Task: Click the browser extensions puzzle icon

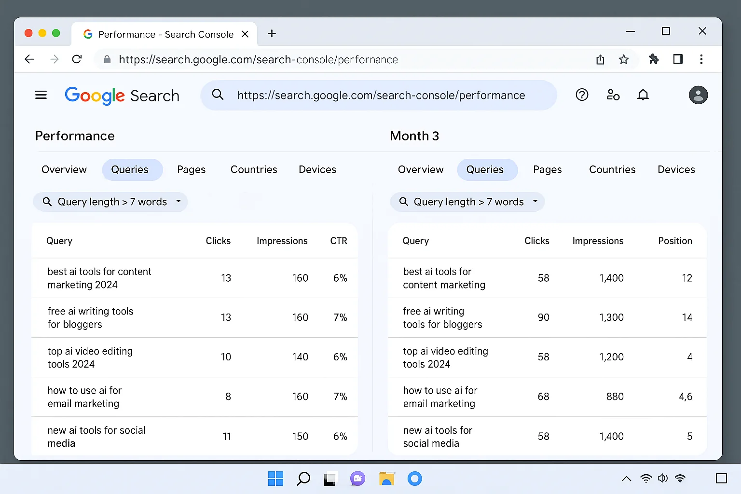Action: [654, 59]
